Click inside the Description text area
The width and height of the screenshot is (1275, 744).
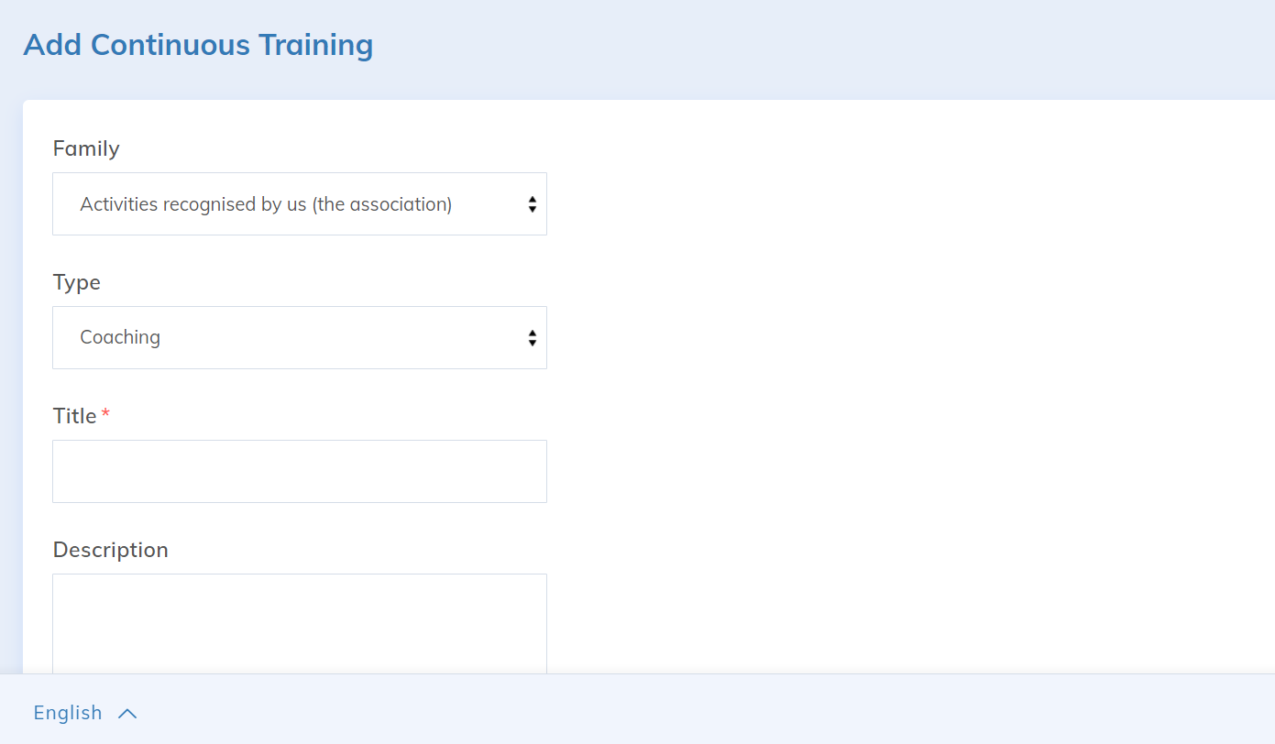tap(299, 623)
